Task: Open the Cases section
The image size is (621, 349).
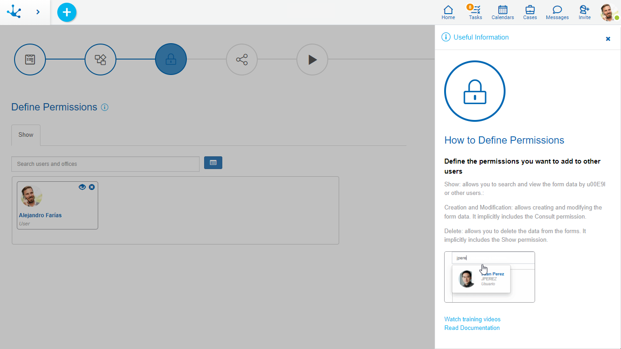Action: [530, 12]
